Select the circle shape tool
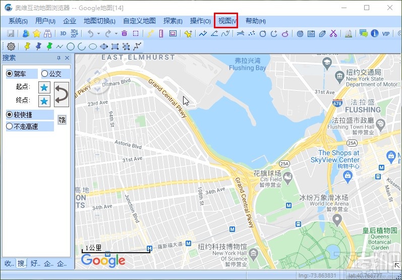Viewport: 402px width, 280px height. [x=71, y=46]
